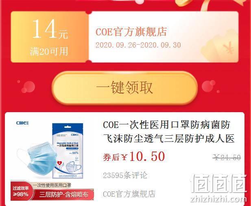
Task: Open product title COE一次性医用口罩
Action: (x=169, y=132)
